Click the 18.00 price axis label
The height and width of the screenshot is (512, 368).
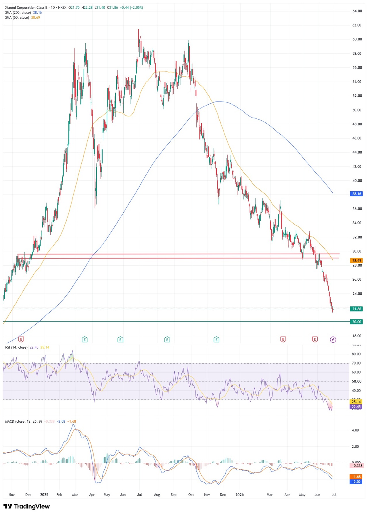point(357,336)
